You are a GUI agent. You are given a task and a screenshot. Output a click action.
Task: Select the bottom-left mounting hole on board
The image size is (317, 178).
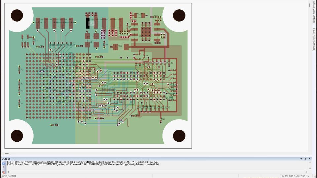pos(17,136)
